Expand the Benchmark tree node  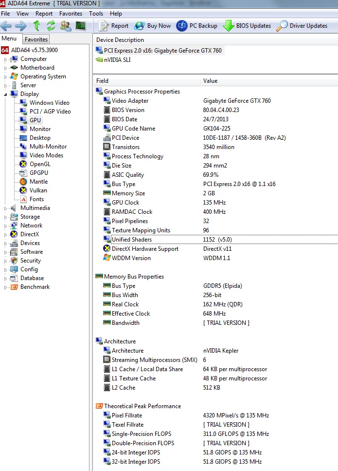click(5, 287)
